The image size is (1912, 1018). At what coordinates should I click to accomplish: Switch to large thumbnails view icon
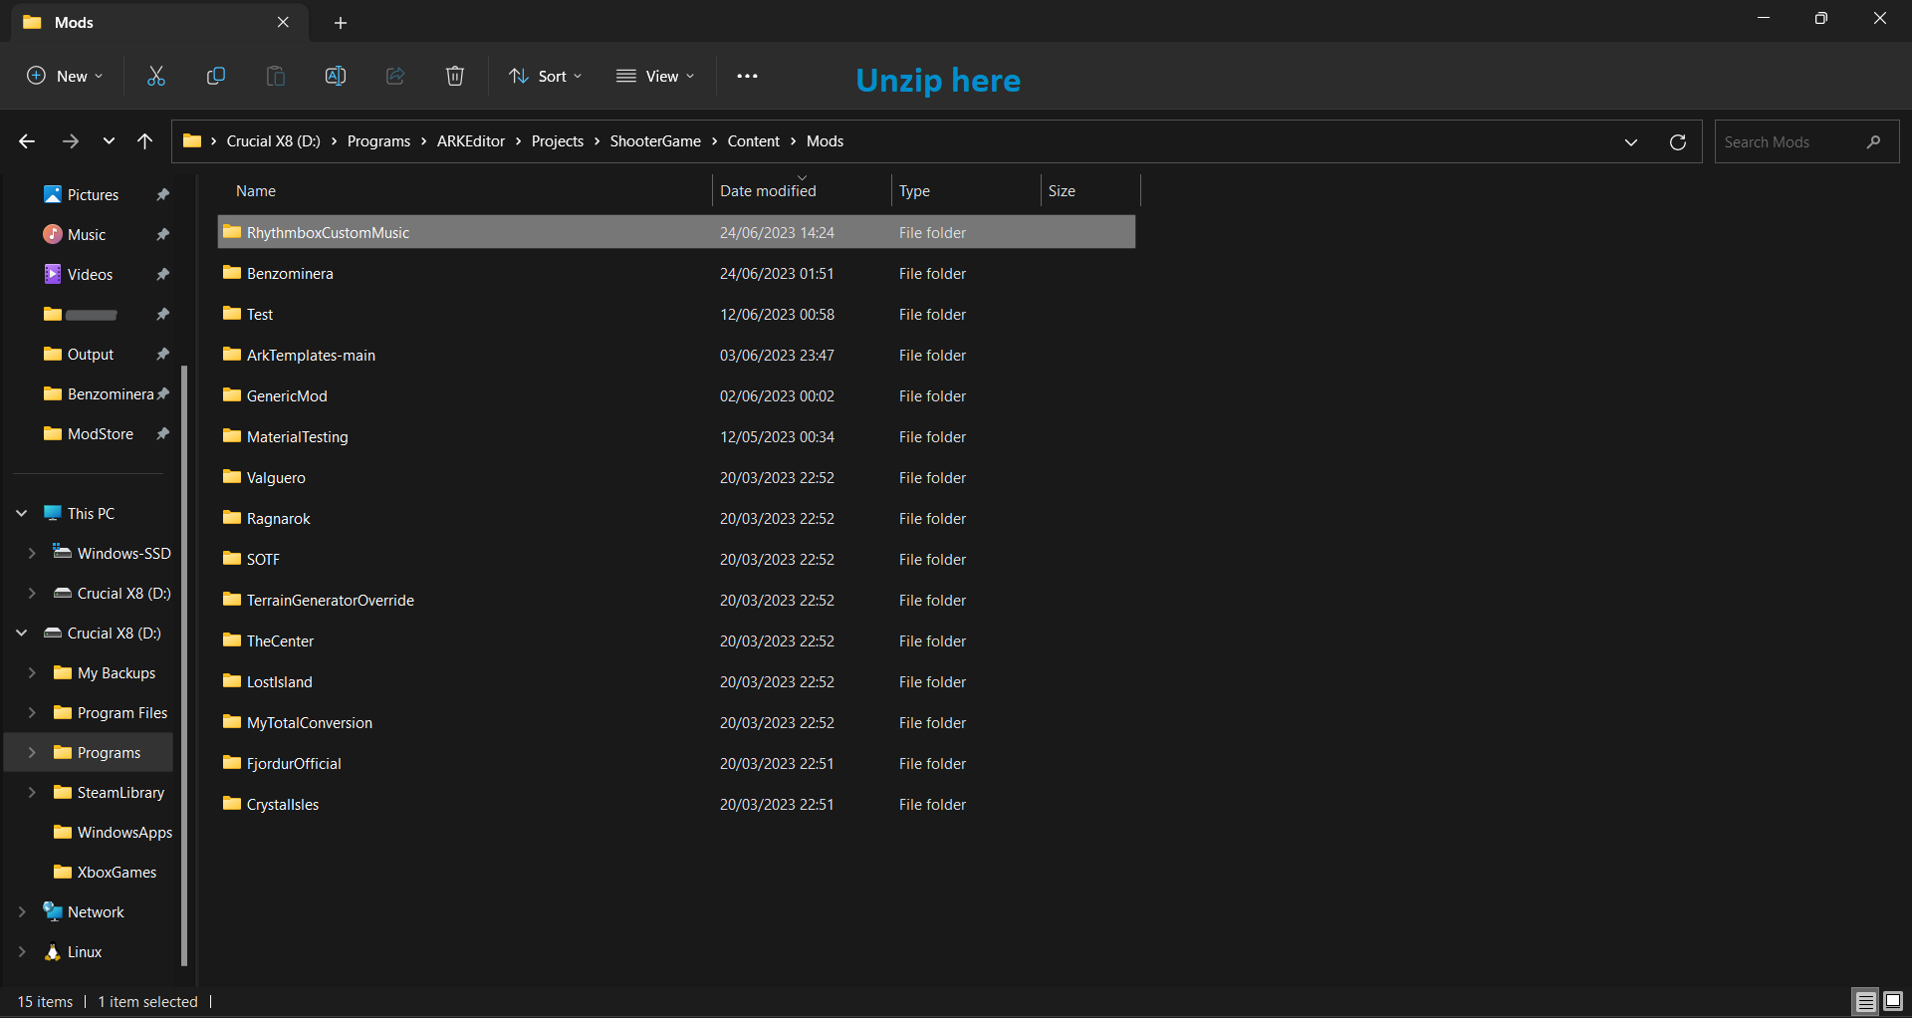coord(1893,1001)
